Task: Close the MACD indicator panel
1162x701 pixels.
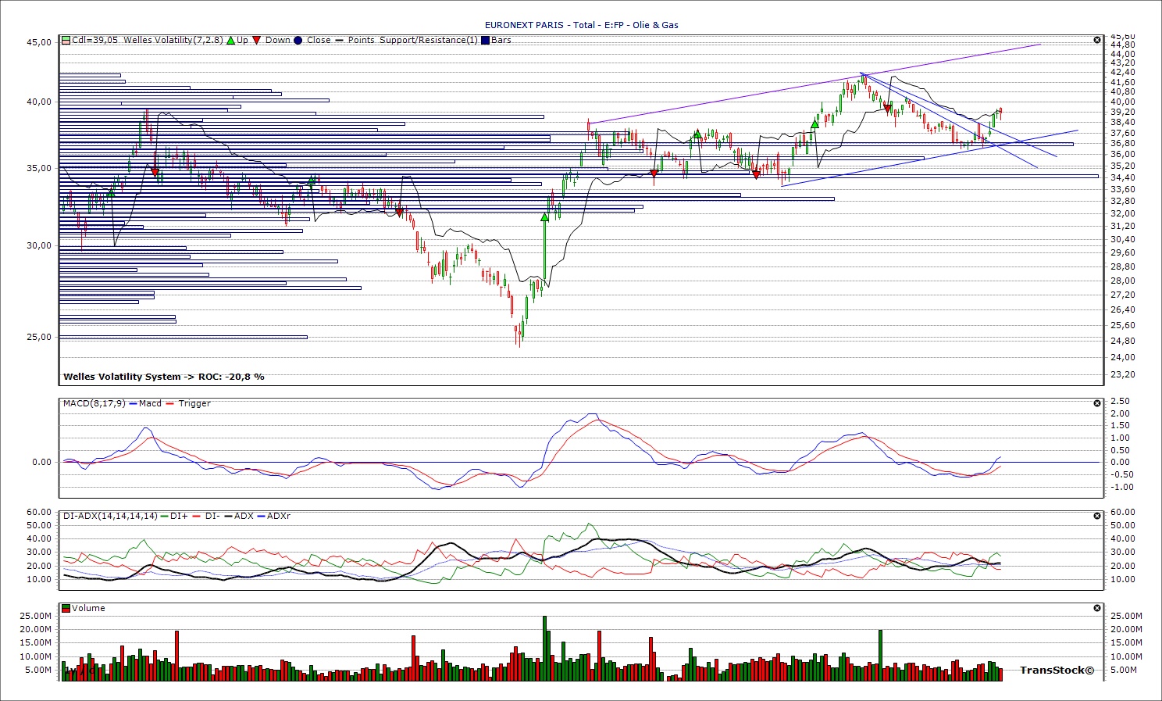Action: coord(1097,403)
